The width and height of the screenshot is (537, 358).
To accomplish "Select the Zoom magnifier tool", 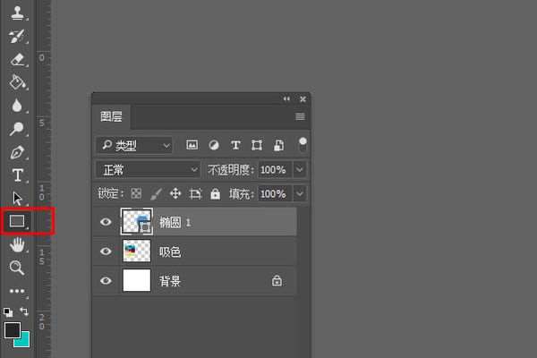I will point(17,268).
